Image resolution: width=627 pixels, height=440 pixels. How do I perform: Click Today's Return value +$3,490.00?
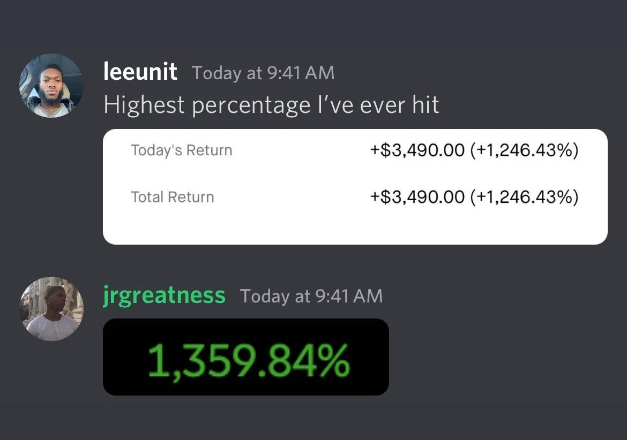click(417, 150)
